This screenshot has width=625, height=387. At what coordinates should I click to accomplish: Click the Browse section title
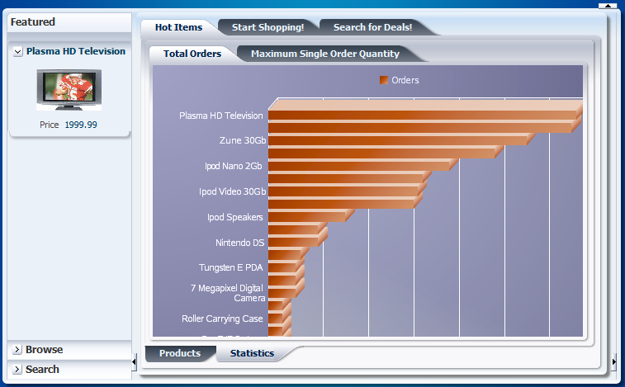tap(45, 350)
